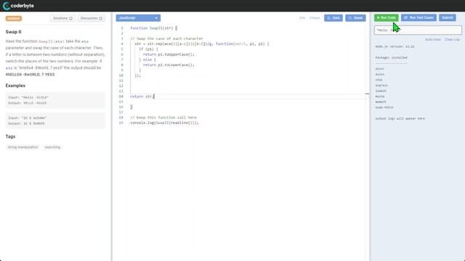Click the Tags heading
The image size is (465, 261).
10,136
